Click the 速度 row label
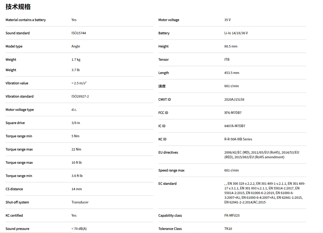Screen dimensions: 323x233 coord(162,86)
